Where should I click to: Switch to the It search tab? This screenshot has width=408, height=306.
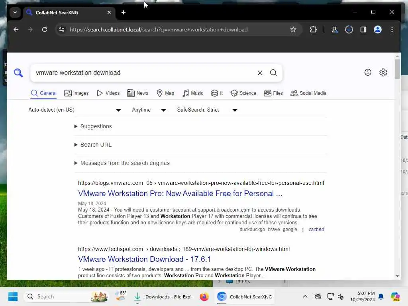coord(217,93)
